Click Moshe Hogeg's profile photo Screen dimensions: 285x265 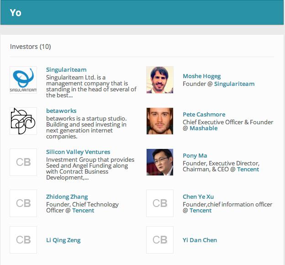[x=160, y=80]
